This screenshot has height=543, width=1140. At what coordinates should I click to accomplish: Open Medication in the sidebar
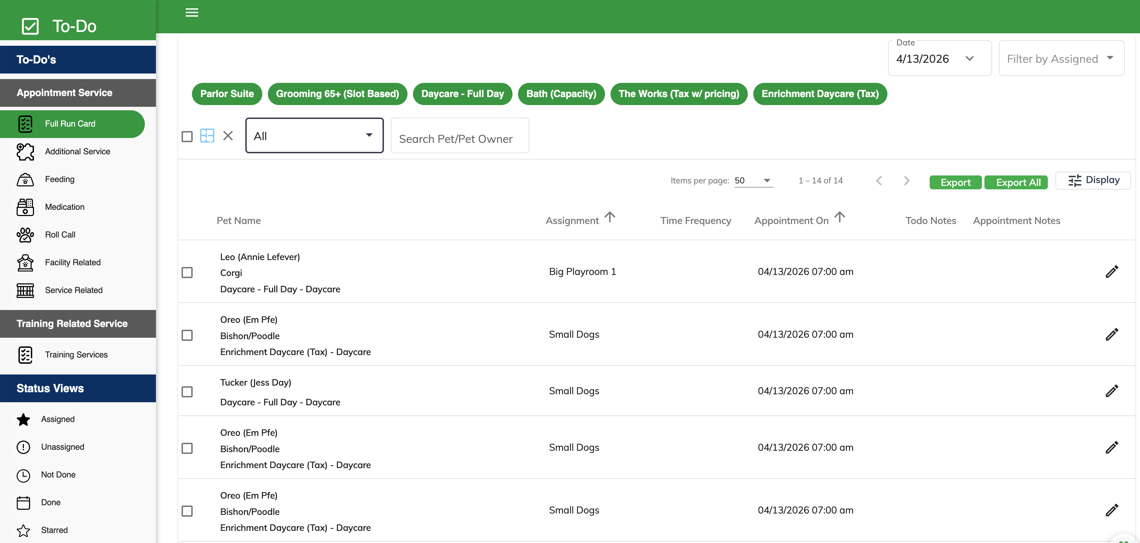(64, 207)
